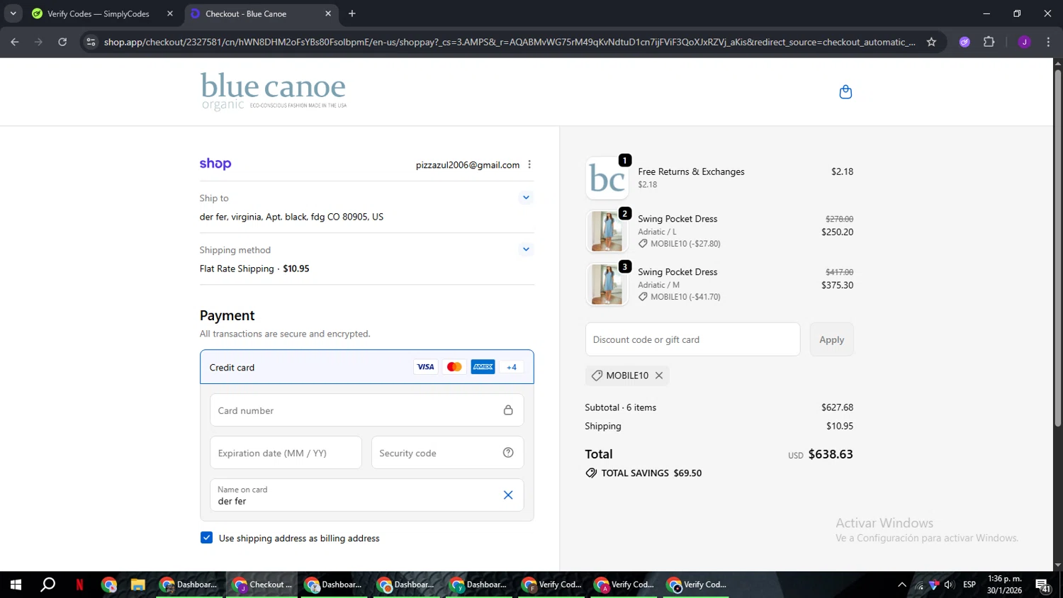Open Chrome three-dot menu
1063x598 pixels.
1048,42
